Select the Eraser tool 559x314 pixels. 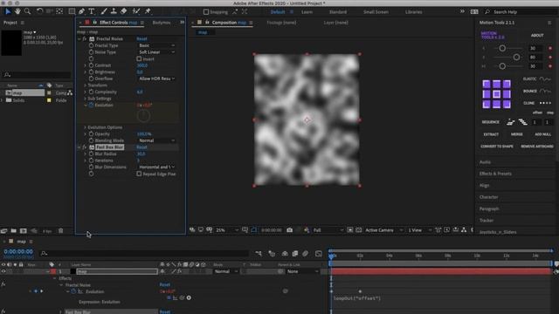124,11
